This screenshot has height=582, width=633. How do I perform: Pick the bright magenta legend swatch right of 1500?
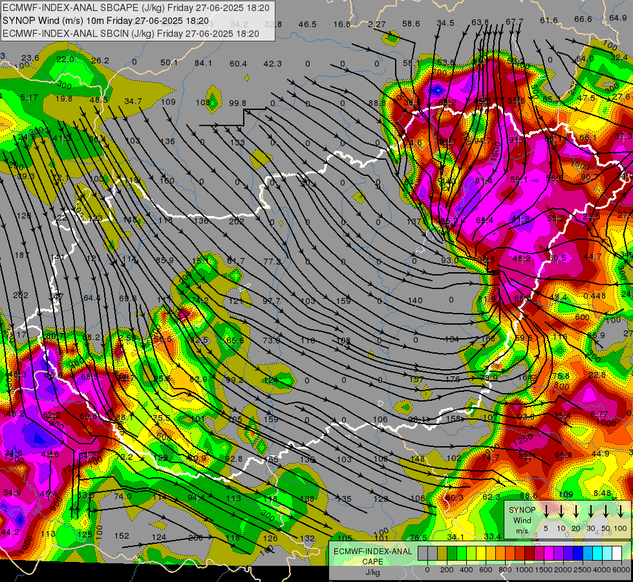549,553
